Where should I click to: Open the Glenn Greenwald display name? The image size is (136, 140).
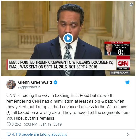click(35, 82)
